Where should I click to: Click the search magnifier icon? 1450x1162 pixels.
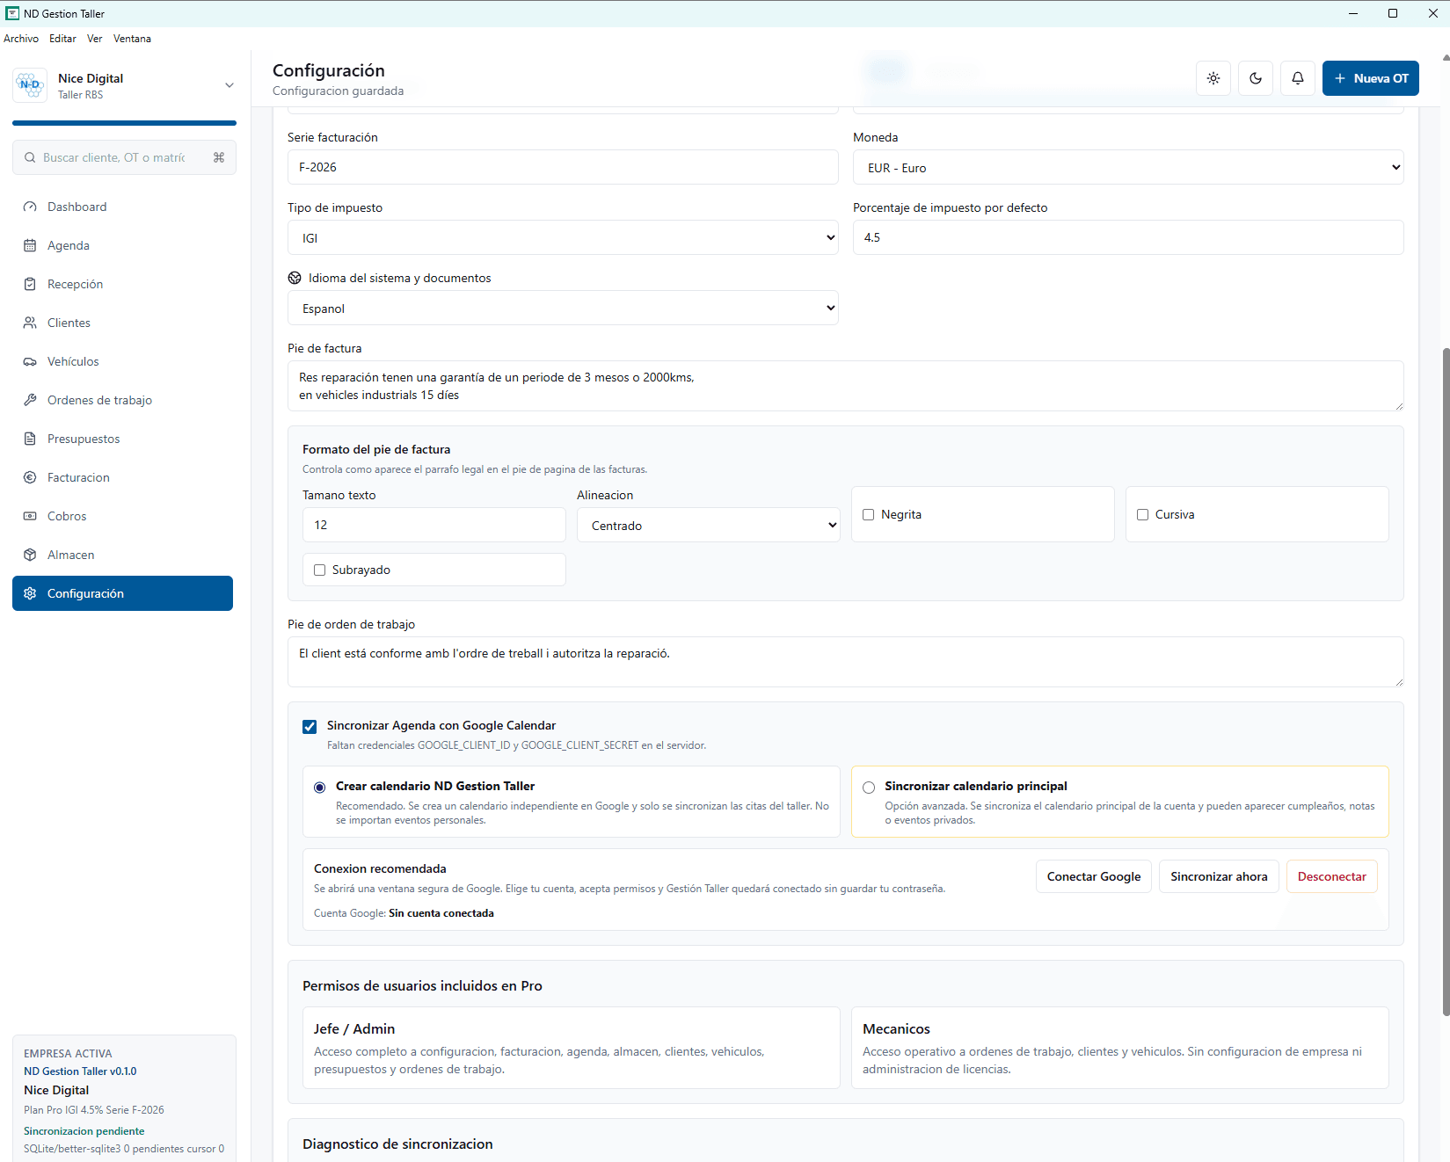[x=30, y=157]
